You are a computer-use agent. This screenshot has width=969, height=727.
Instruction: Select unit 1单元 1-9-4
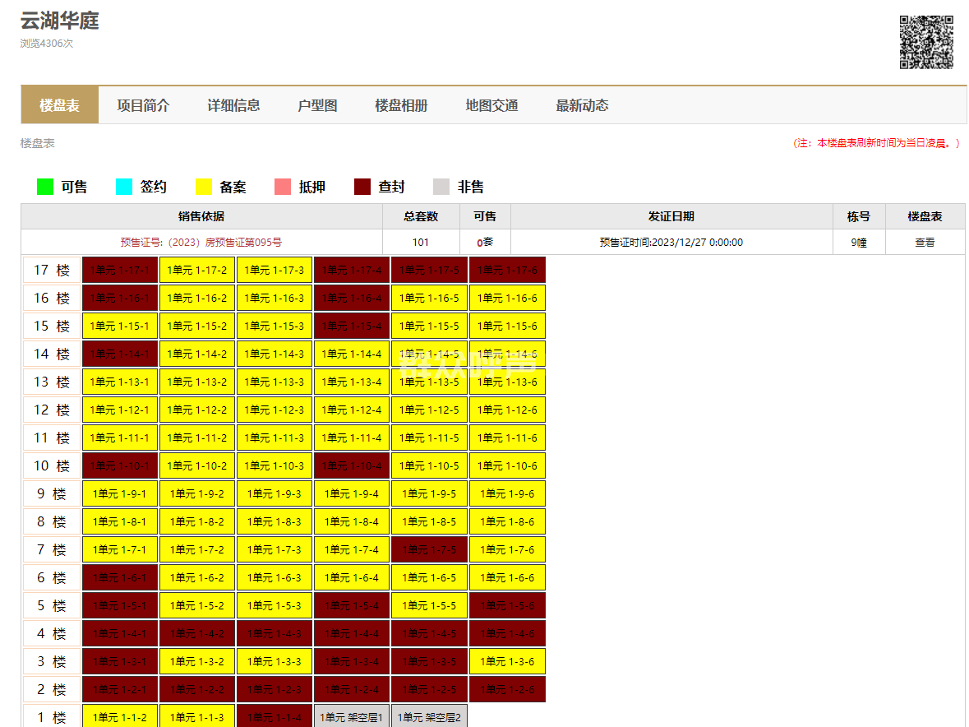click(x=352, y=494)
